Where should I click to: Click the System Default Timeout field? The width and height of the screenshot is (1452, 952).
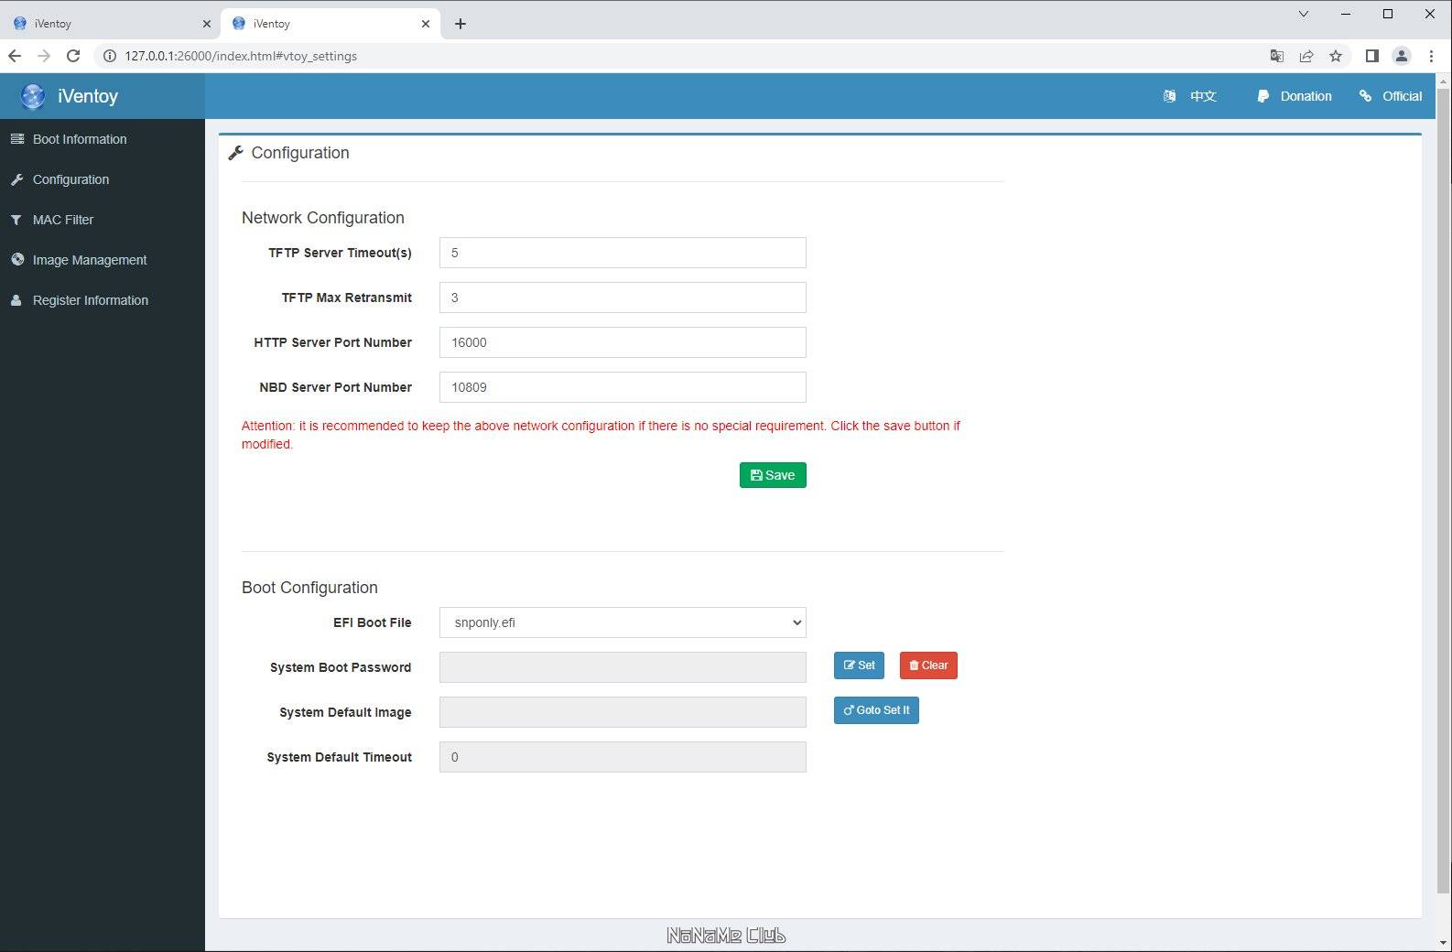point(623,757)
